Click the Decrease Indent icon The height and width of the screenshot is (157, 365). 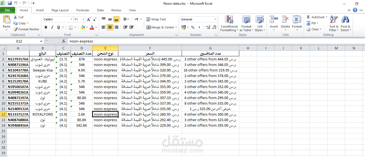click(x=125, y=27)
